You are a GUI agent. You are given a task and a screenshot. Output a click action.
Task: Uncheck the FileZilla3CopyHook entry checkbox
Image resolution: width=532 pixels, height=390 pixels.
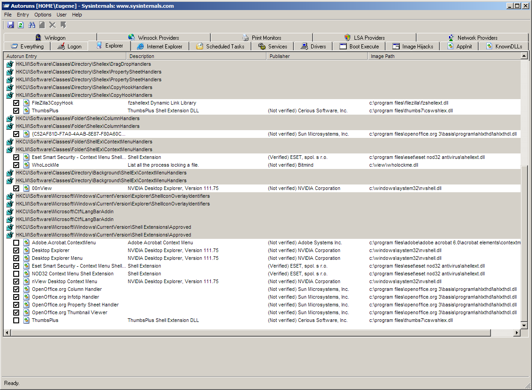coord(16,103)
